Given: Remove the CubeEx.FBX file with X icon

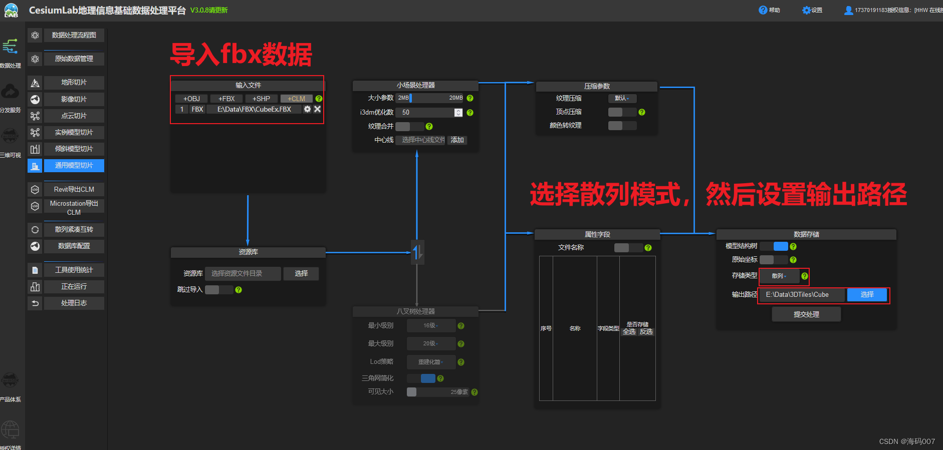Looking at the screenshot, I should coord(317,109).
